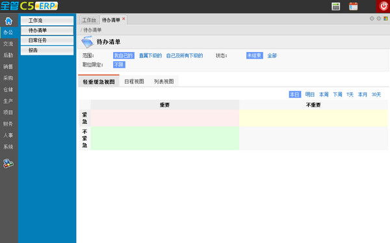Click the 不重要 column header
This screenshot has width=390, height=243.
[313, 105]
